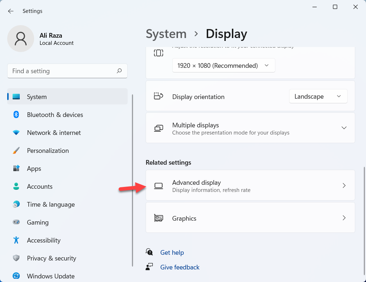The width and height of the screenshot is (366, 282).
Task: Open the display resolution dropdown
Action: tap(223, 65)
